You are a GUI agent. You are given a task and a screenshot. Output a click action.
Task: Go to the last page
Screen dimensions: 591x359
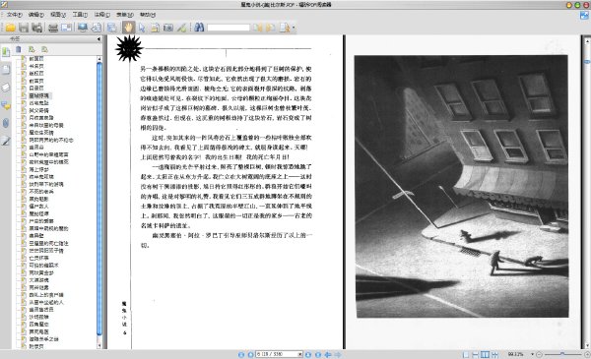(x=318, y=354)
